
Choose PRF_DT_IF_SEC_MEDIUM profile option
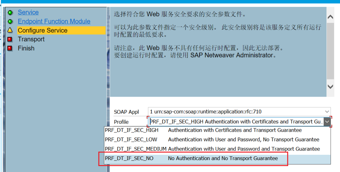click(218, 149)
